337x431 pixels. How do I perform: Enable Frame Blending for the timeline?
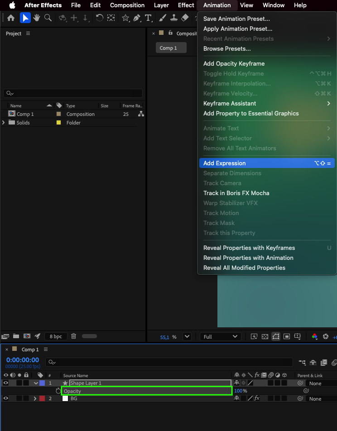pos(324,363)
